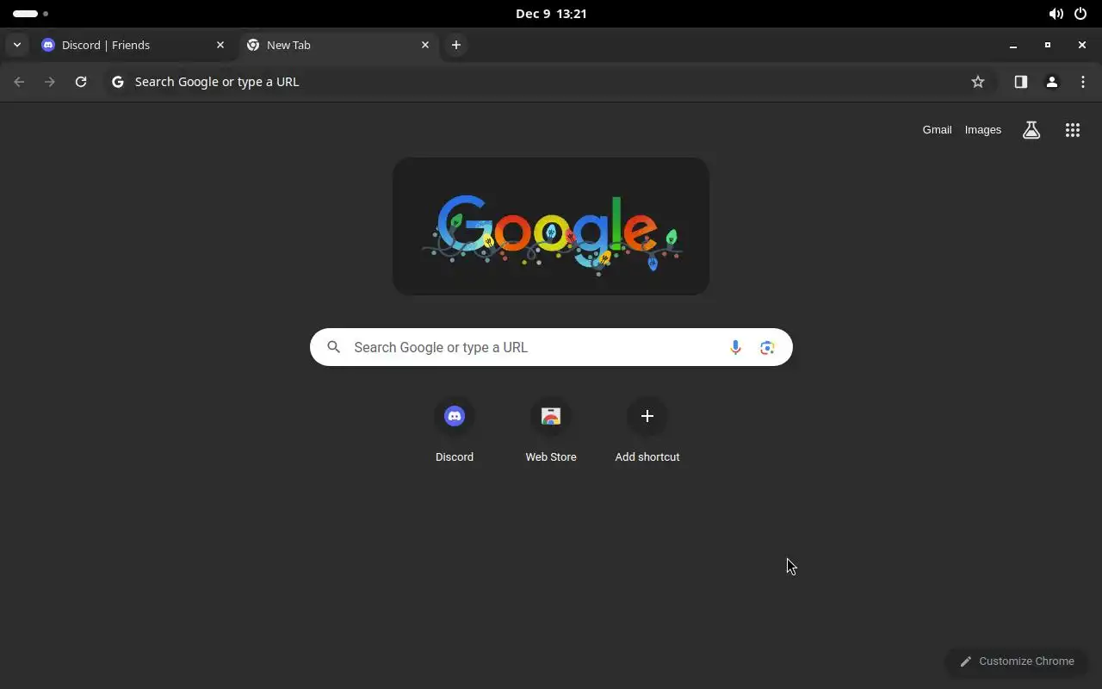Click the Google G icon in address bar
Viewport: 1102px width, 689px height.
(118, 82)
